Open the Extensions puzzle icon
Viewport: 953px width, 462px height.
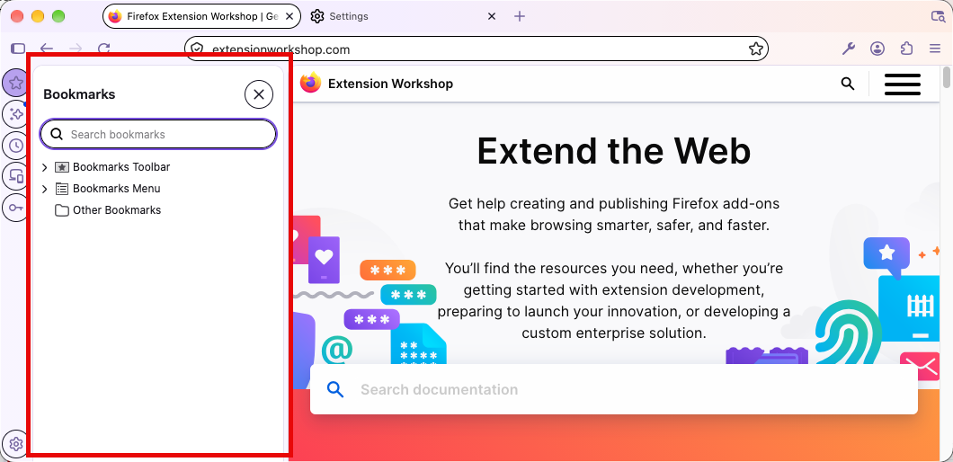(x=906, y=49)
